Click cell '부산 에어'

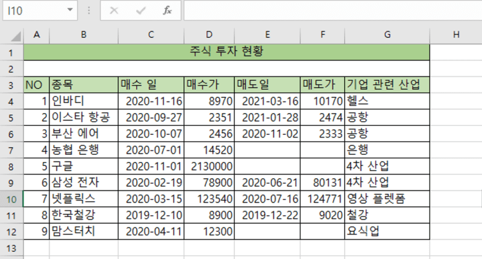pyautogui.click(x=84, y=134)
